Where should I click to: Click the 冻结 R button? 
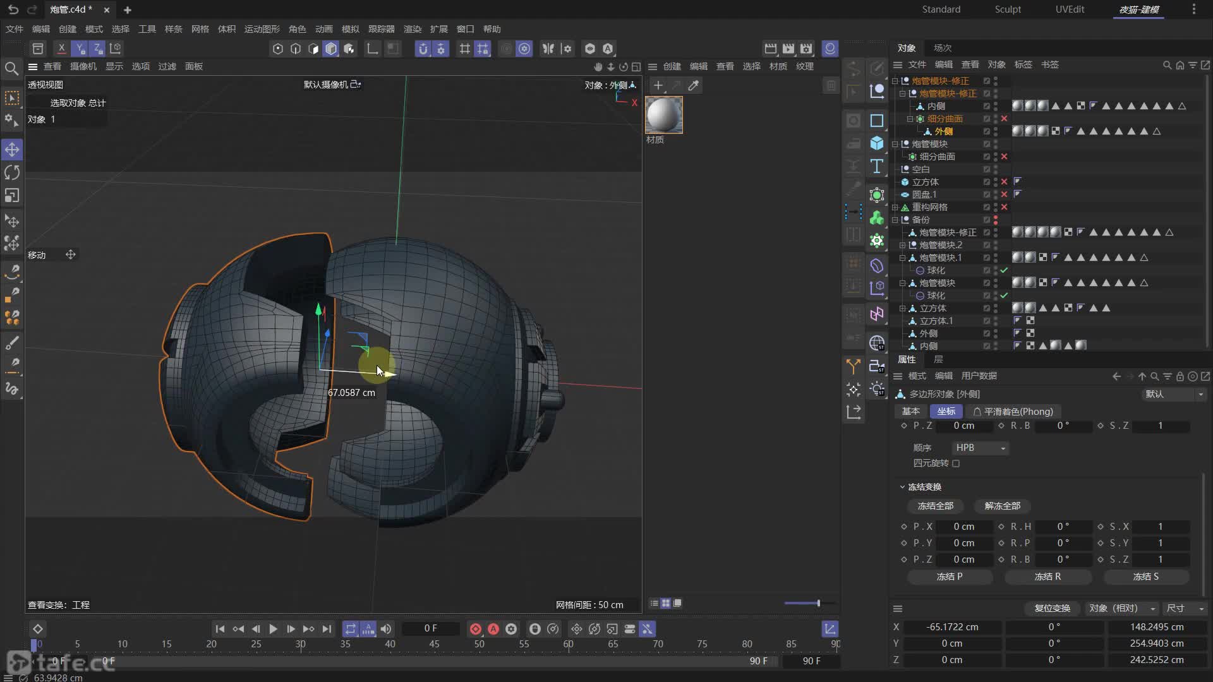[1047, 577]
